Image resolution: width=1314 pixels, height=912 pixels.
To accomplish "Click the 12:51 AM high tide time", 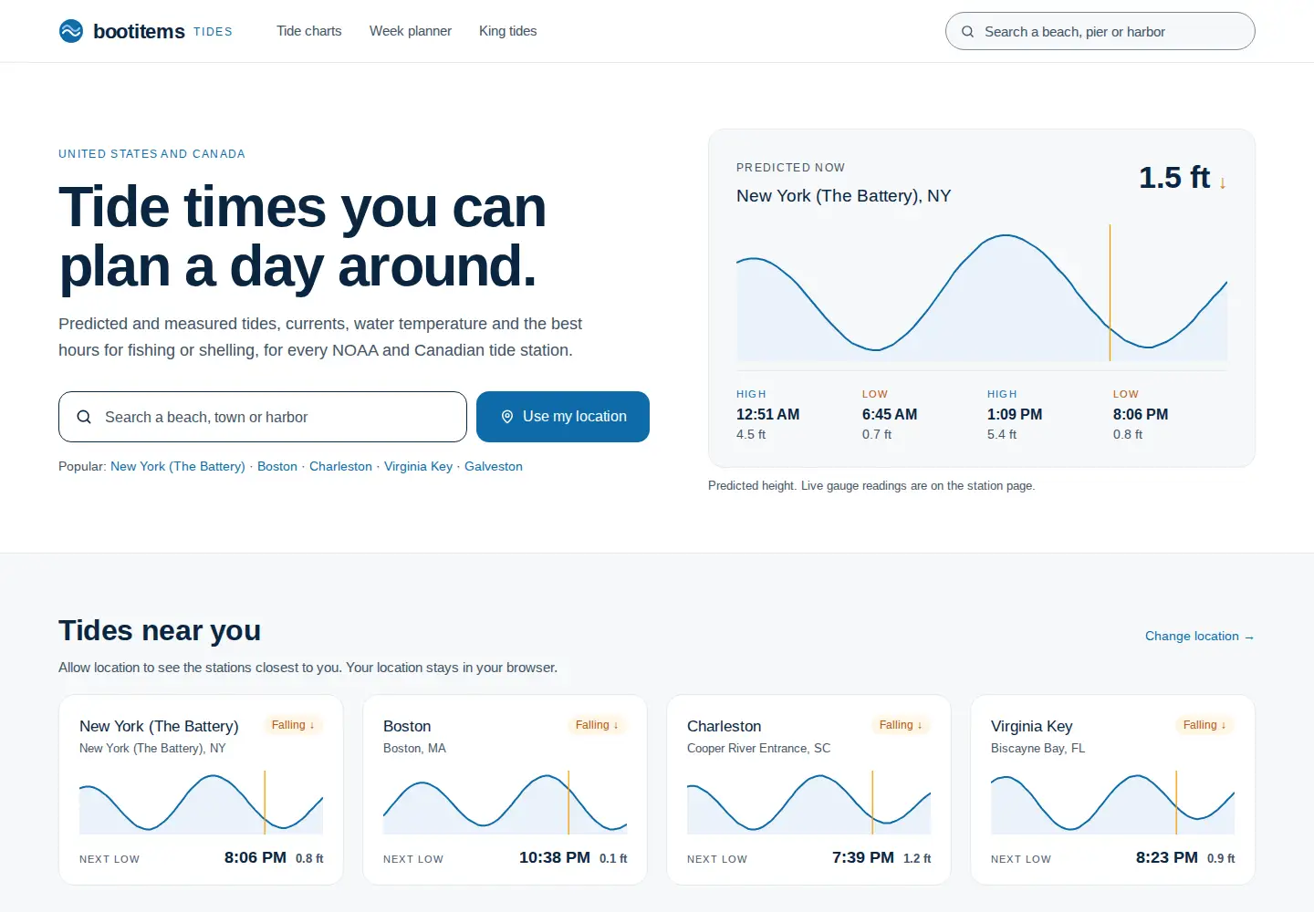I will tap(767, 414).
